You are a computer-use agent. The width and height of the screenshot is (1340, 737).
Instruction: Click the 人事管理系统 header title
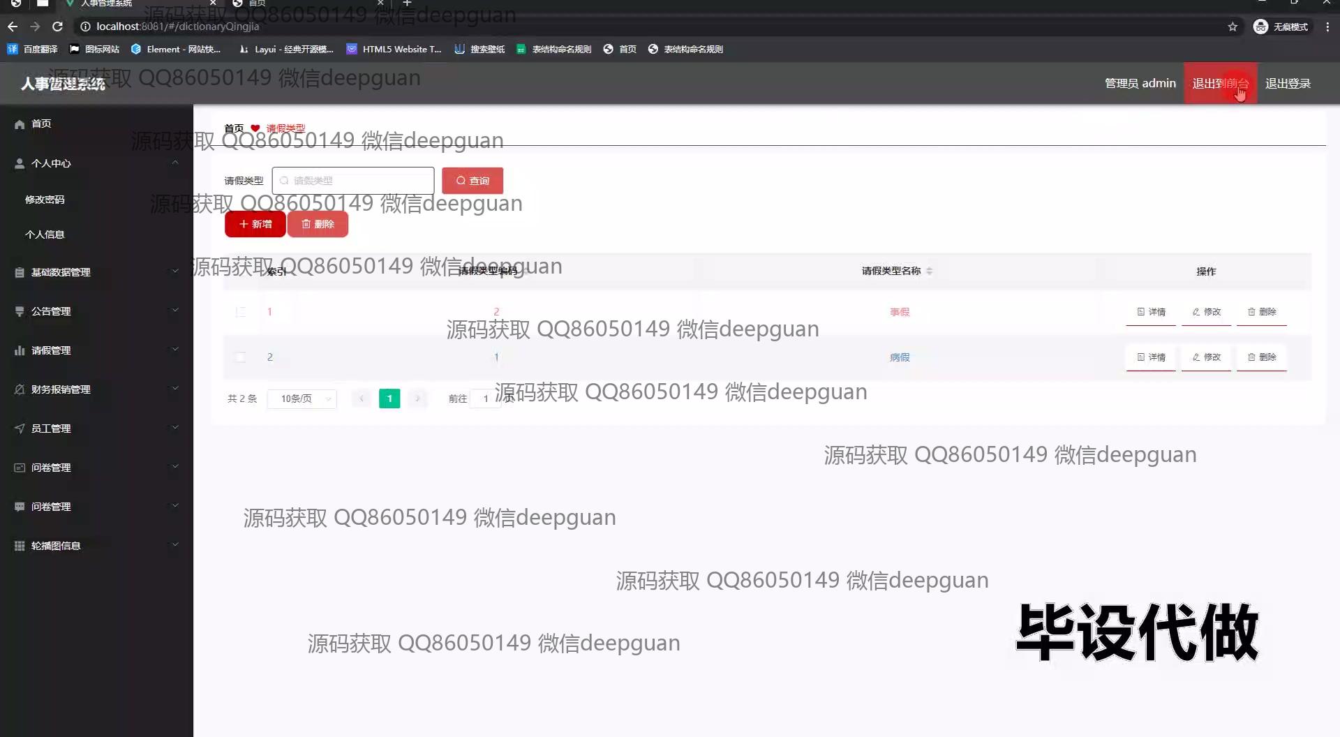tap(63, 84)
